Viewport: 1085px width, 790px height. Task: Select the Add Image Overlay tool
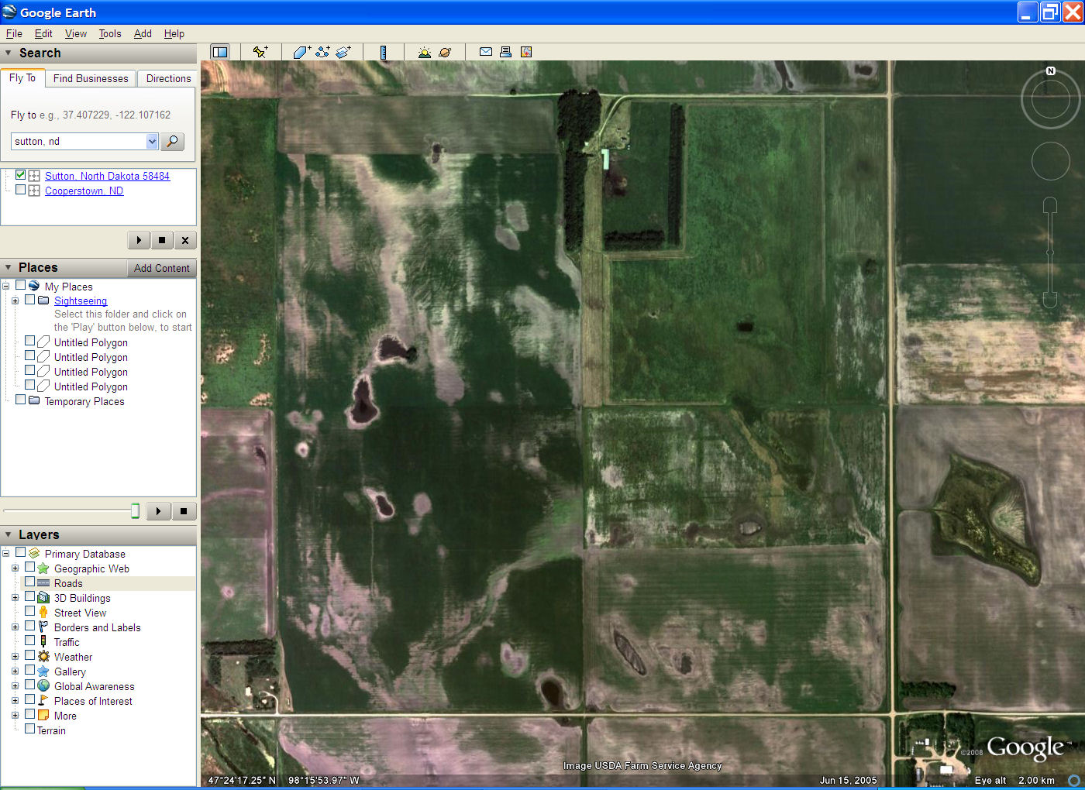(343, 52)
